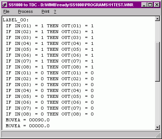The image size is (162, 139).
Task: Click the scrollbar down arrow
Action: click(157, 127)
